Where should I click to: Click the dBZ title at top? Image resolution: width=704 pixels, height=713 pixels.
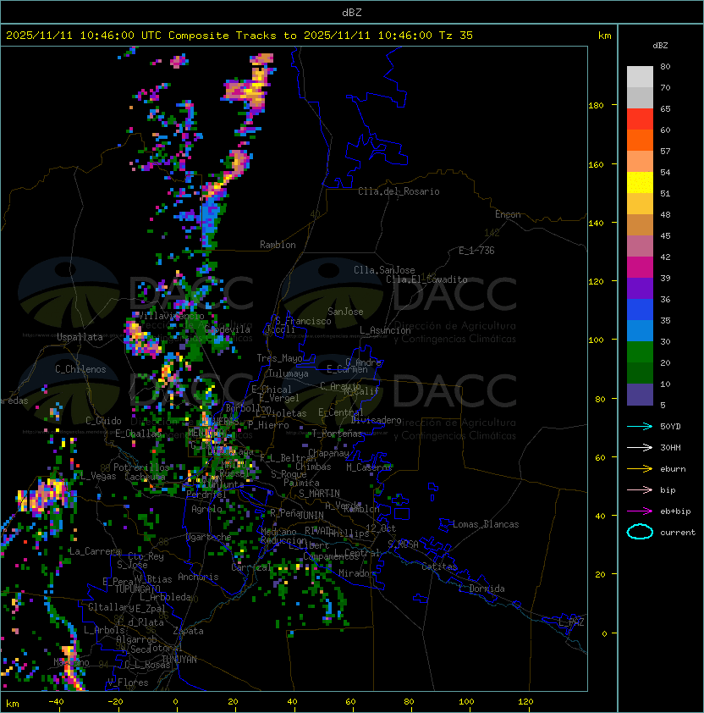(x=352, y=12)
